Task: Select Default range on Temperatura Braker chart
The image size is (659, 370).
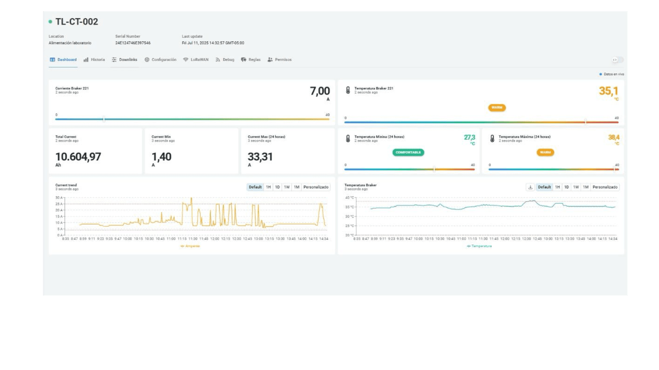Action: tap(544, 187)
